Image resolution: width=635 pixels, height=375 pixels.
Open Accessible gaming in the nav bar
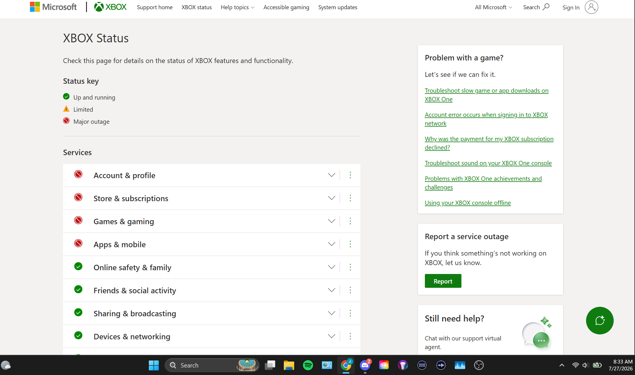point(286,7)
